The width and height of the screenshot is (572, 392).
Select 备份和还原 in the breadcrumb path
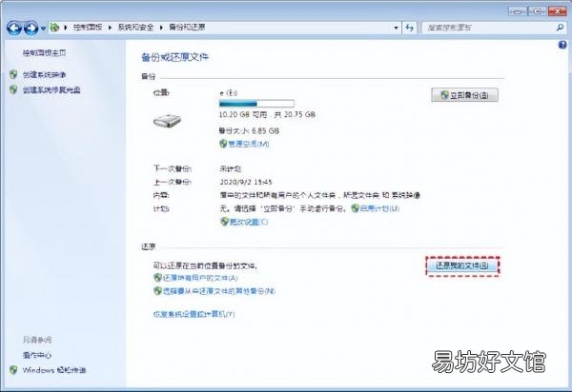(187, 28)
